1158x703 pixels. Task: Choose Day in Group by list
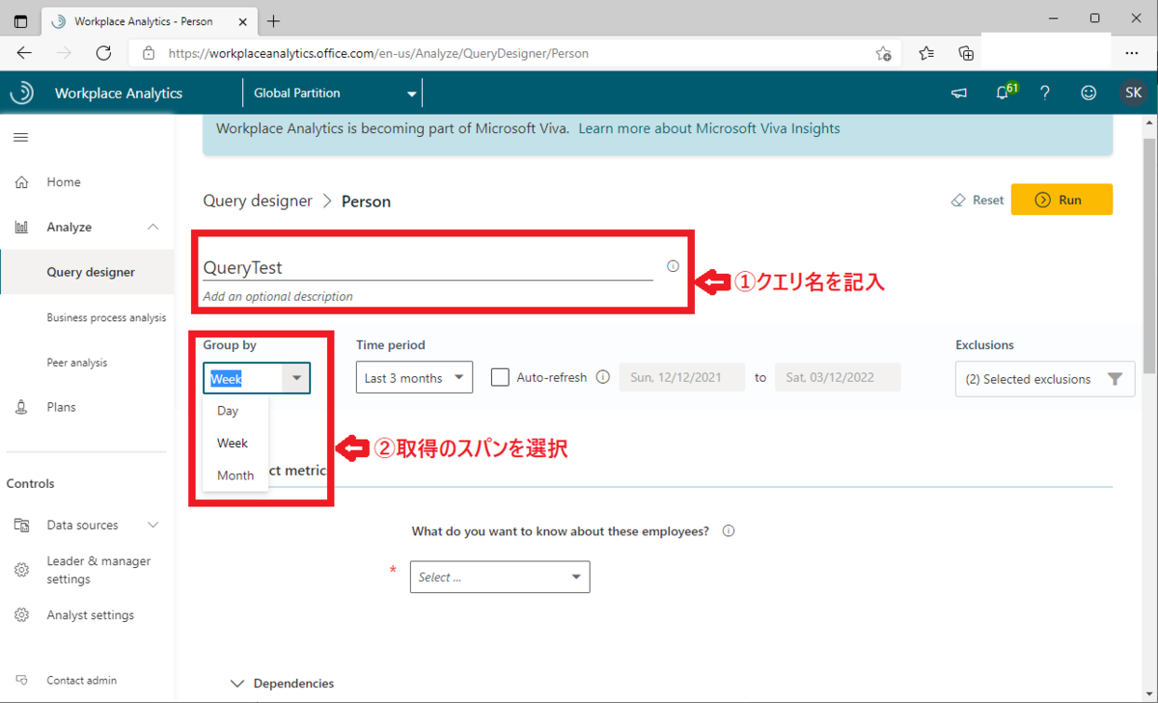[x=235, y=411]
